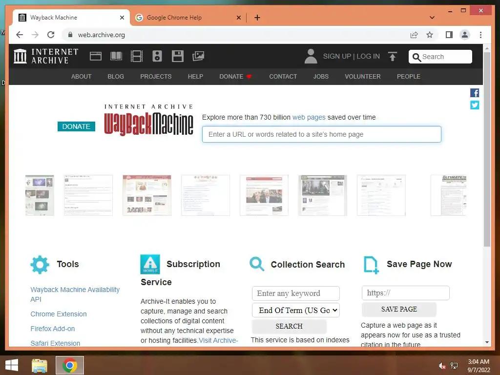Screen dimensions: 500x375
Task: Click the https:// save page field
Action: 406,293
